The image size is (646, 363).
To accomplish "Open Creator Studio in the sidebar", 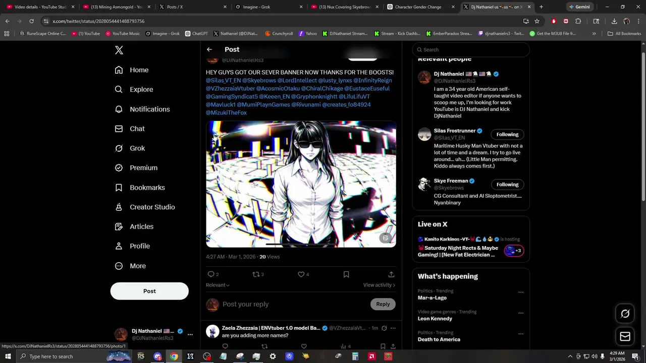I will 145,207.
